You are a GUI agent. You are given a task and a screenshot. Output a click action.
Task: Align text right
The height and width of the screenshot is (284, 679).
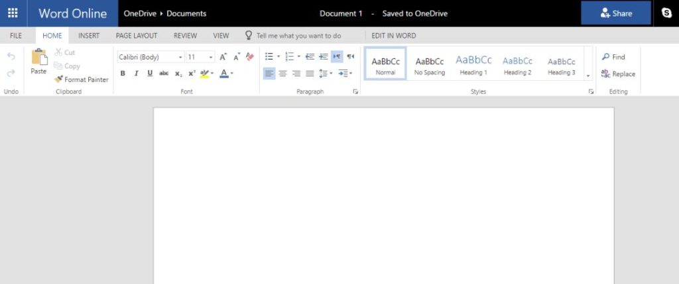(x=296, y=73)
